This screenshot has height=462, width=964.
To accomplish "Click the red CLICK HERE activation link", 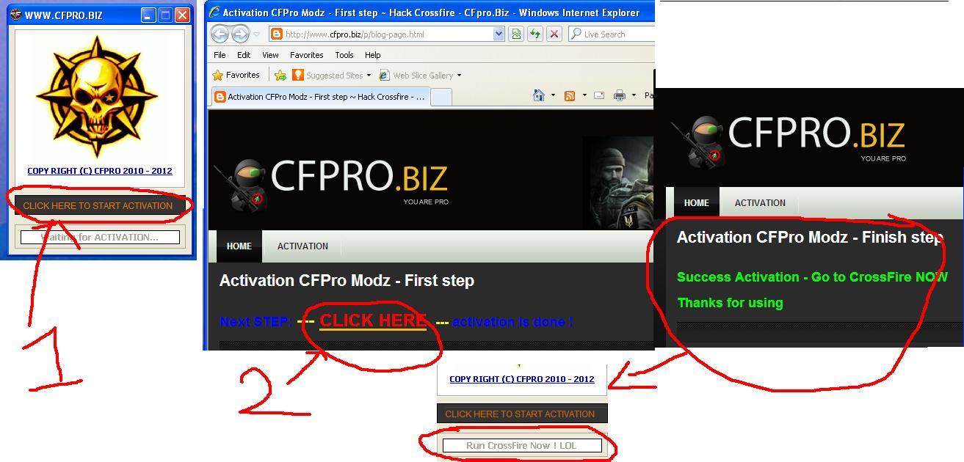I will click(373, 320).
